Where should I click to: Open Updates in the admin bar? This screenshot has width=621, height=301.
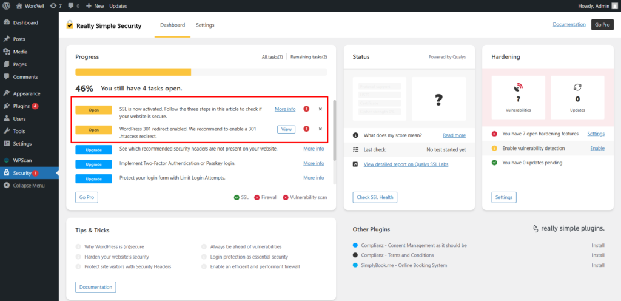tap(118, 6)
